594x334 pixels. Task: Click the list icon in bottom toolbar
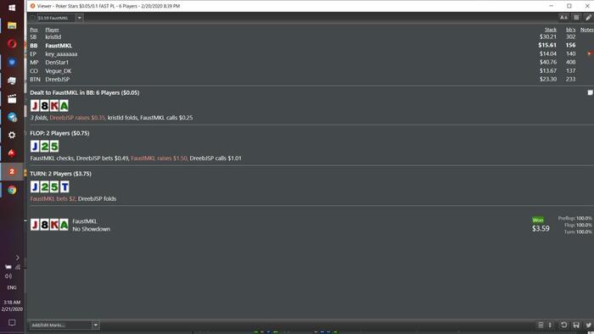pos(541,325)
